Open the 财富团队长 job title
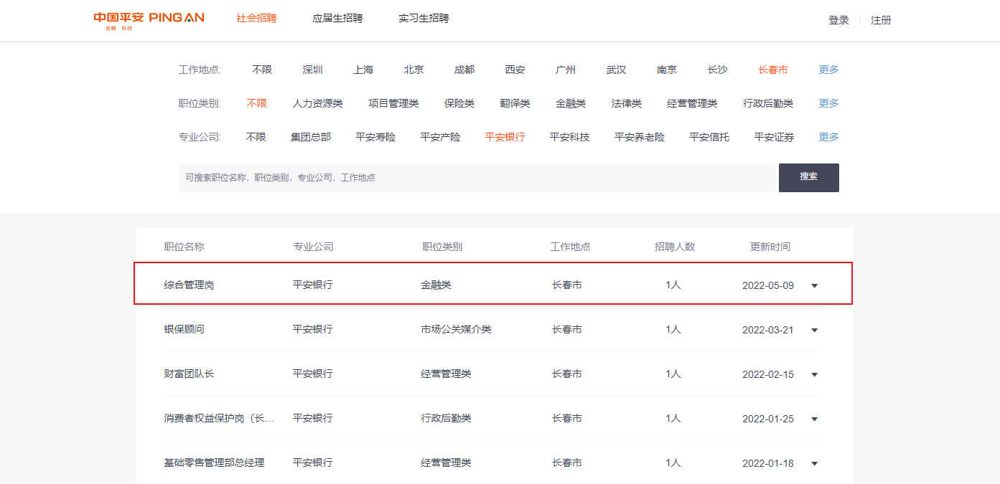1000x484 pixels. click(189, 374)
